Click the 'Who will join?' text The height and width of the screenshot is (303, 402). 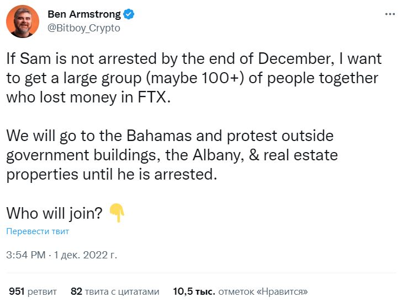point(54,213)
